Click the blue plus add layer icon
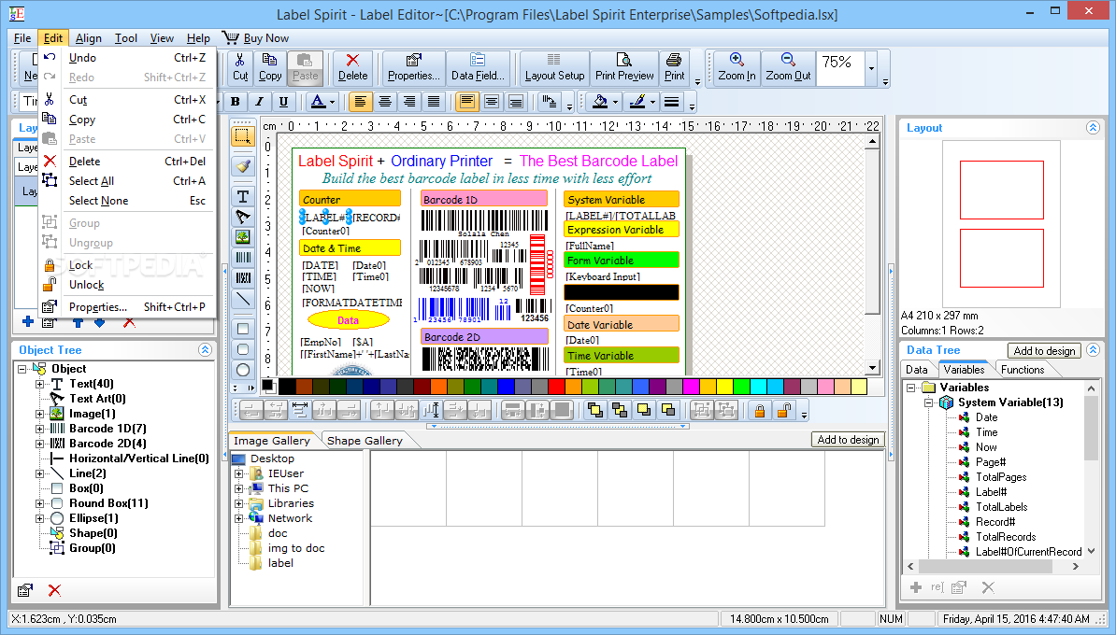Image resolution: width=1116 pixels, height=635 pixels. click(x=28, y=322)
